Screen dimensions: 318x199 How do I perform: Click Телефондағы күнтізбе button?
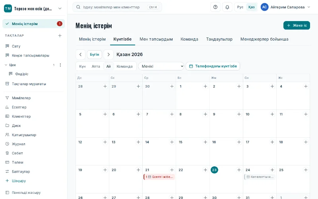click(x=213, y=66)
